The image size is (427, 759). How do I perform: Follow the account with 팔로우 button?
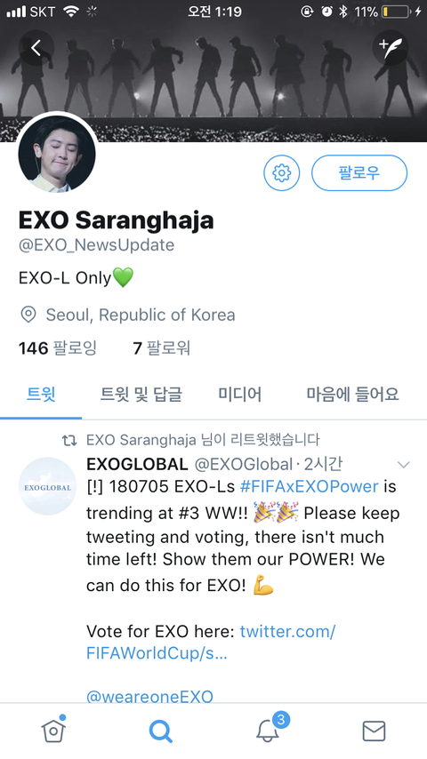[x=359, y=172]
